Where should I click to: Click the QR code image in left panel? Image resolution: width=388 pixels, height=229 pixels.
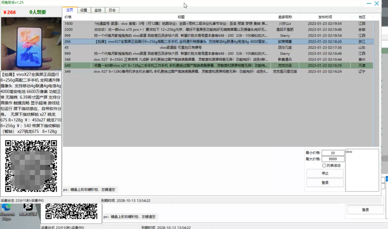(x=32, y=166)
